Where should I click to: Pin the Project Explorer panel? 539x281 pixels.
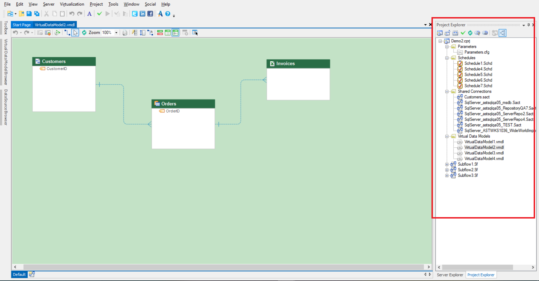pos(529,25)
